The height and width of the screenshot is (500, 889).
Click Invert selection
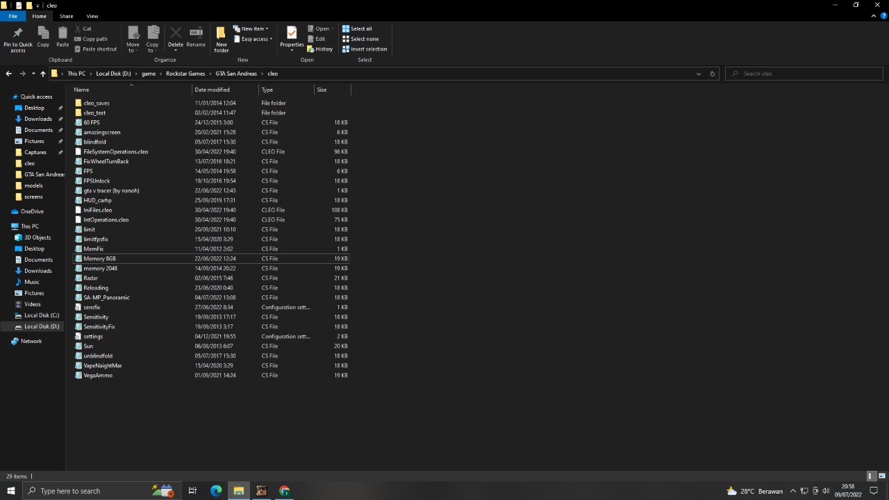(365, 49)
